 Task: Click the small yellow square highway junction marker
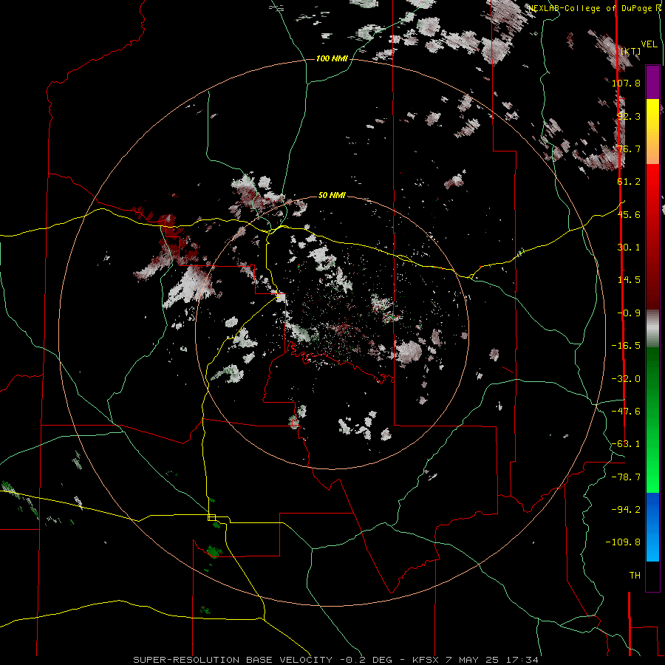211,517
